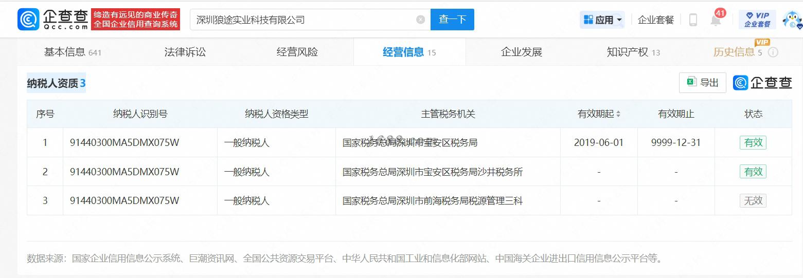
Task: Click the 数据来源 footer text
Action: [x=346, y=258]
